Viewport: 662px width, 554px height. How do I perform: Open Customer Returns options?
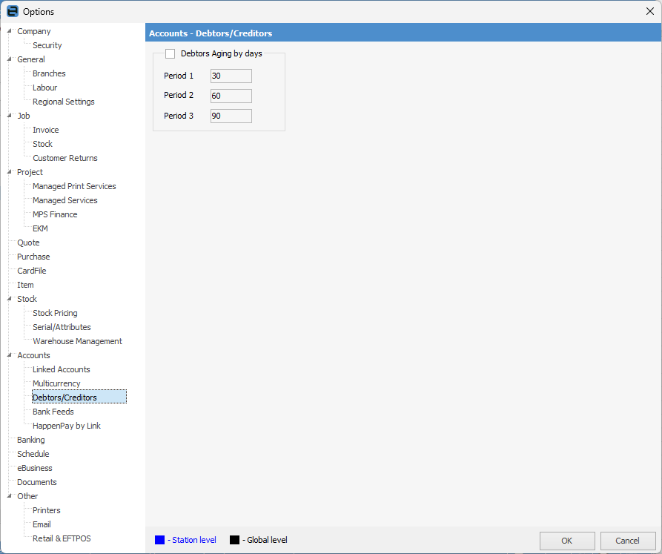coord(65,158)
